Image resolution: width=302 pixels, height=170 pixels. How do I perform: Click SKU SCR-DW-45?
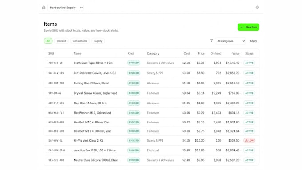pos(55,93)
